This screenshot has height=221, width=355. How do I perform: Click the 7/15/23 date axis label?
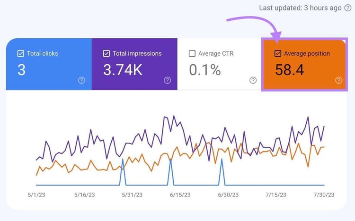[276, 195]
